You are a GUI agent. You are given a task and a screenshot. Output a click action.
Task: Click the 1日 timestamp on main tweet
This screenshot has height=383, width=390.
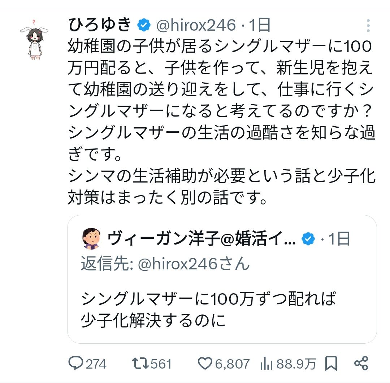click(260, 25)
